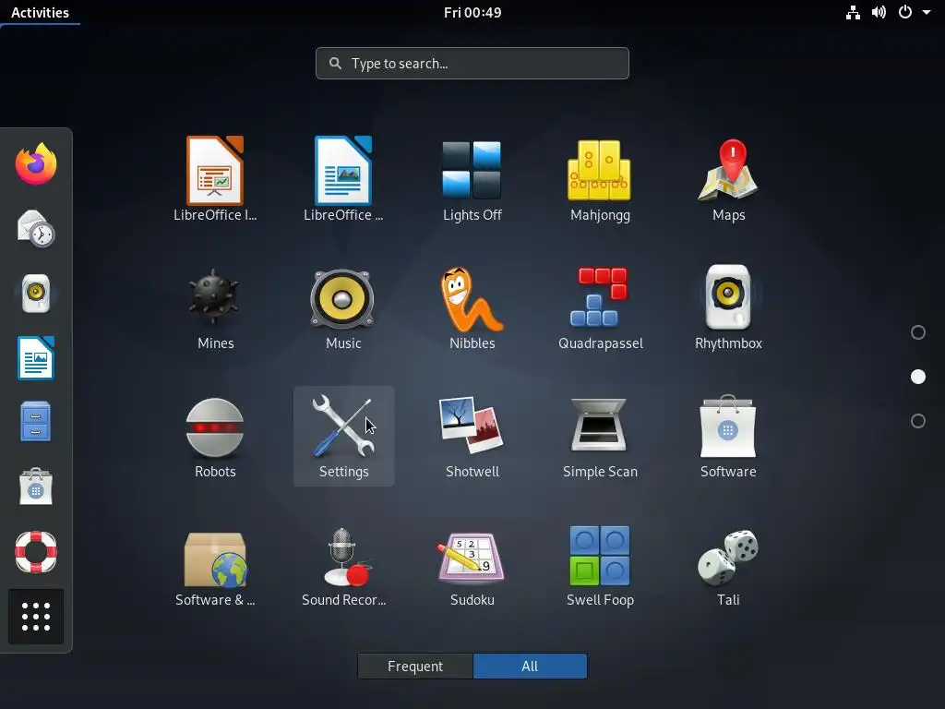Start Sudoku
This screenshot has height=709, width=945.
(472, 564)
